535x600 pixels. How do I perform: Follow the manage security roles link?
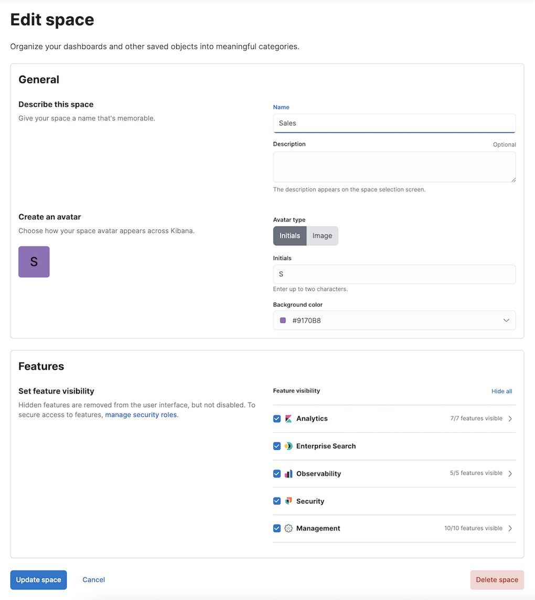click(141, 415)
